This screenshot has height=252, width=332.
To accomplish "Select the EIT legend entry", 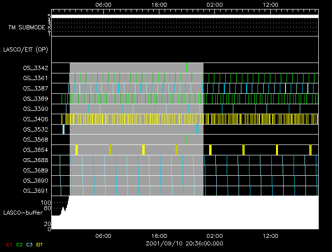I will pos(40,244).
